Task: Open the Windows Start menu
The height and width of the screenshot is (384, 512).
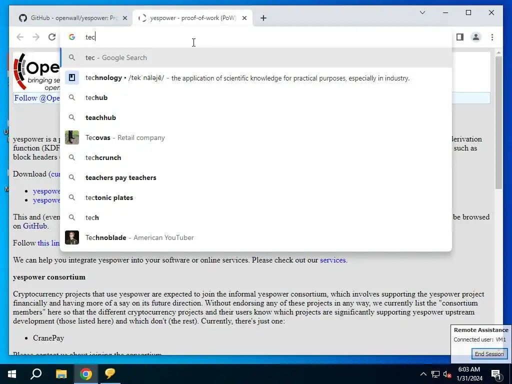Action: [12, 374]
